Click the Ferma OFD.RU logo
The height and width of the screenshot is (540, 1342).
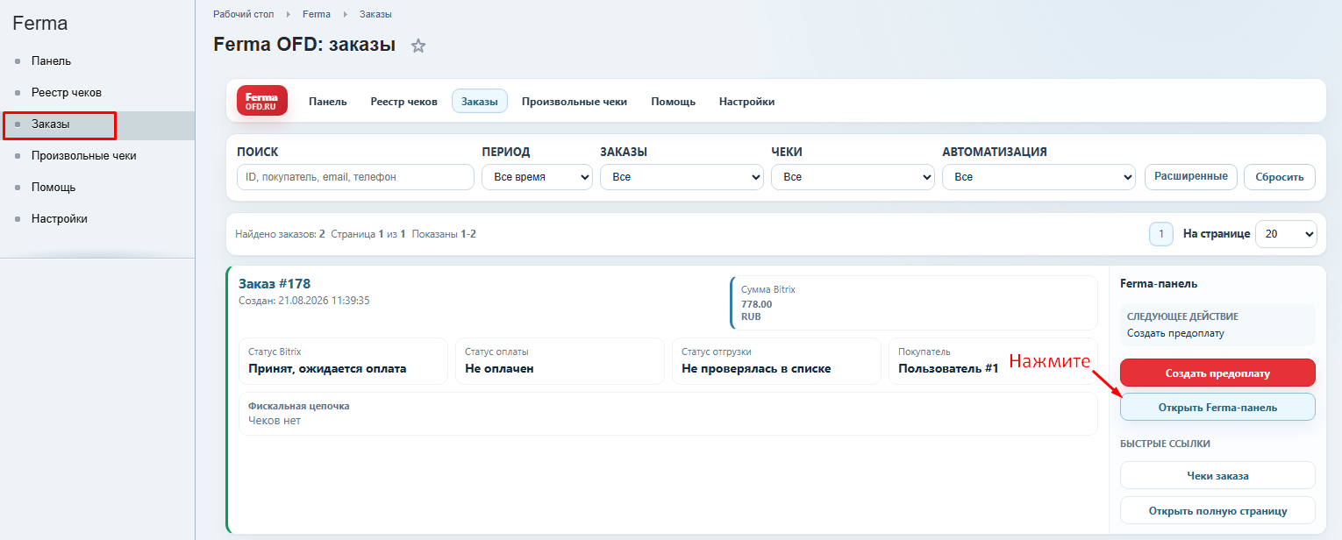262,101
